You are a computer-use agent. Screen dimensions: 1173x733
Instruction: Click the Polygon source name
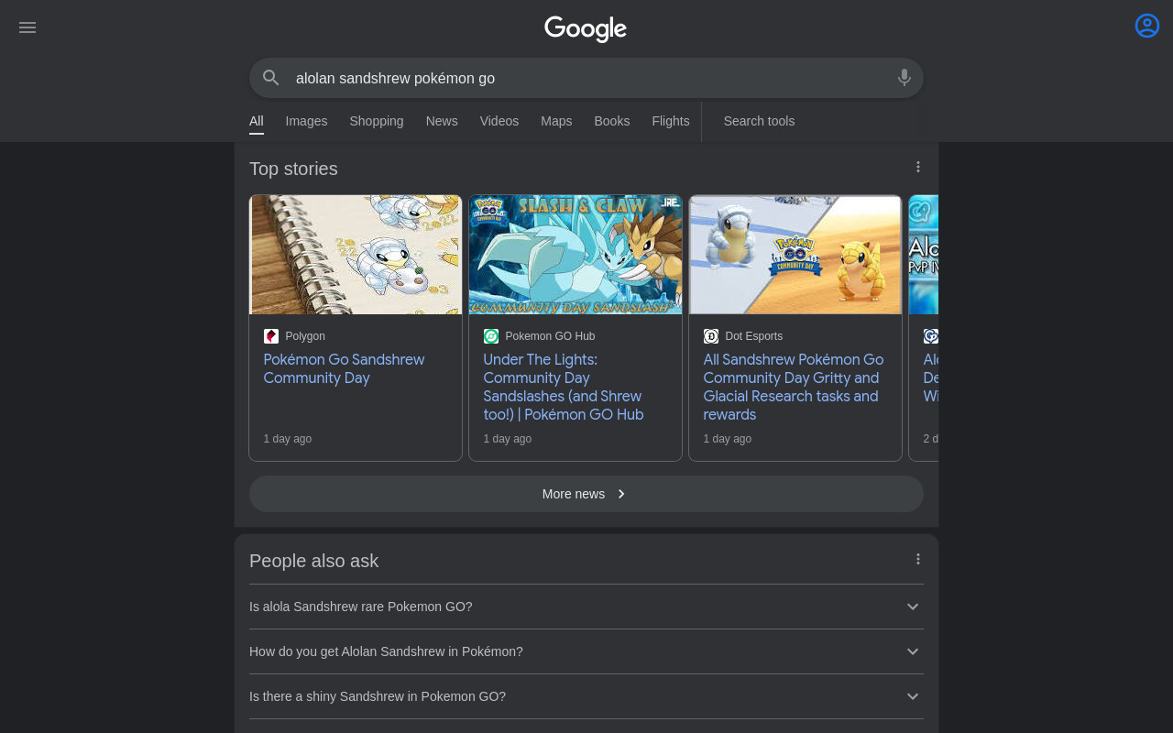pyautogui.click(x=305, y=336)
